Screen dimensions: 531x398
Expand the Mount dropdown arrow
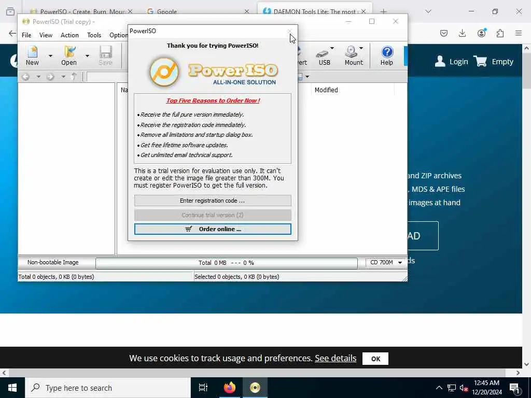click(361, 48)
